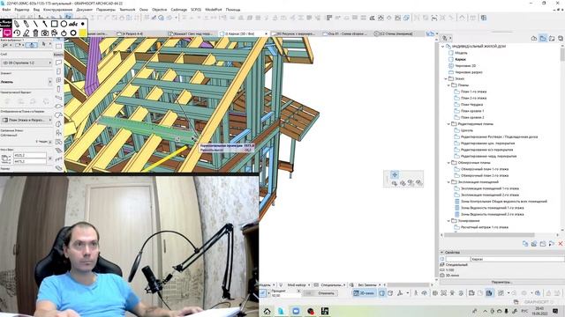Collapse the ИНДИВИДУАЛЬНЫЙ ЖИЛОЙ ДОМ root node

(443, 47)
